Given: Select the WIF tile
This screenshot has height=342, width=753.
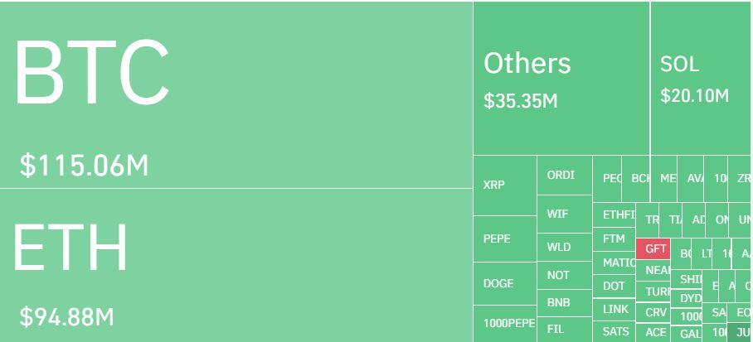Looking at the screenshot, I should tap(564, 214).
